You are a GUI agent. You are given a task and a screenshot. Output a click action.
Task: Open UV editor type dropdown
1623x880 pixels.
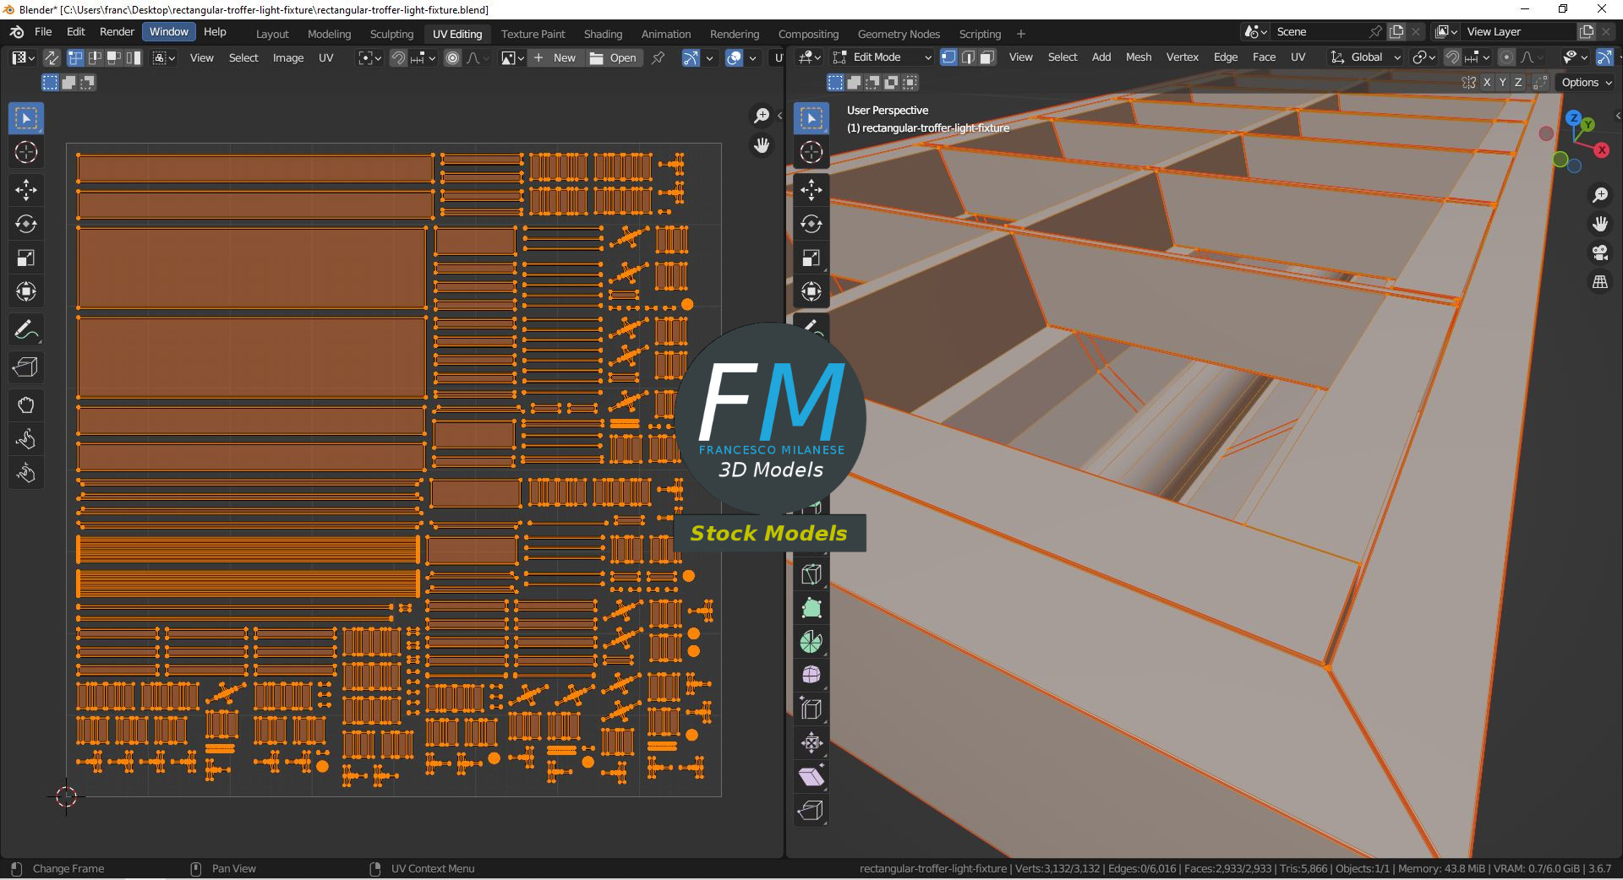[23, 57]
